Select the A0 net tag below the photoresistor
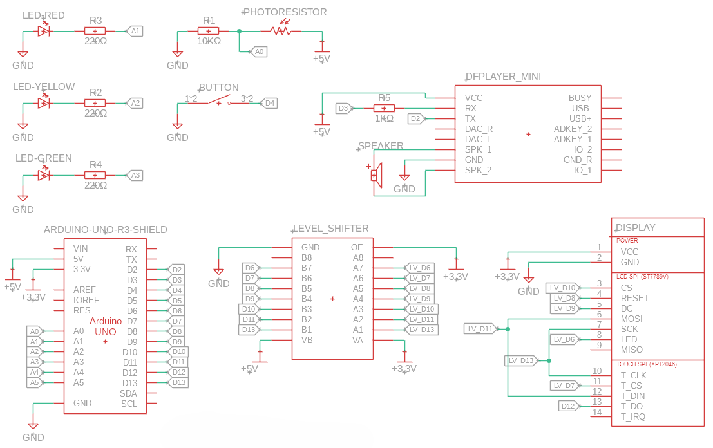The height and width of the screenshot is (448, 713). tap(258, 51)
